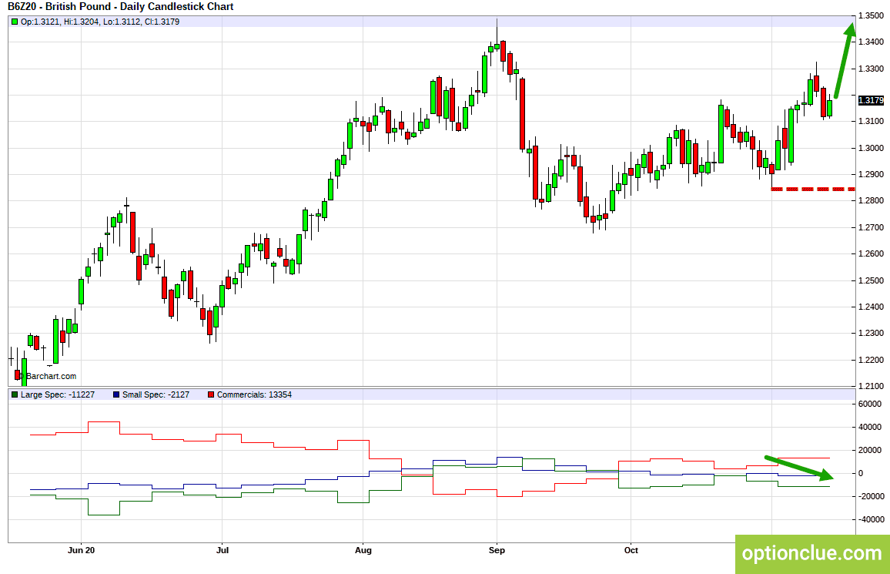Click the red dashed support level line
Image resolution: width=890 pixels, height=574 pixels.
pos(813,189)
